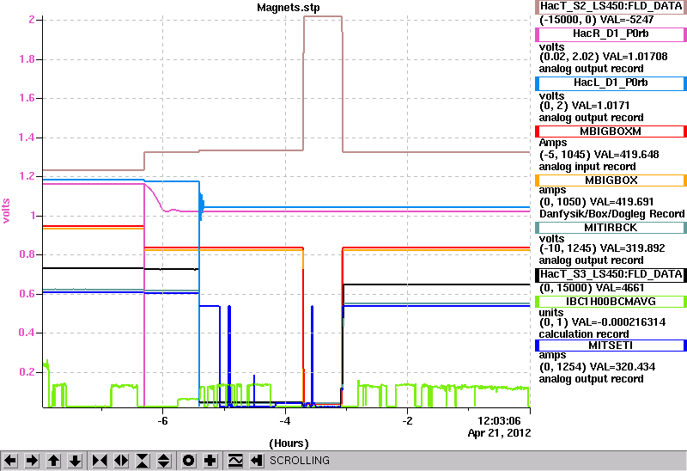Click the waveform auto-scale icon
Viewport: 687px width, 471px height.
(235, 461)
